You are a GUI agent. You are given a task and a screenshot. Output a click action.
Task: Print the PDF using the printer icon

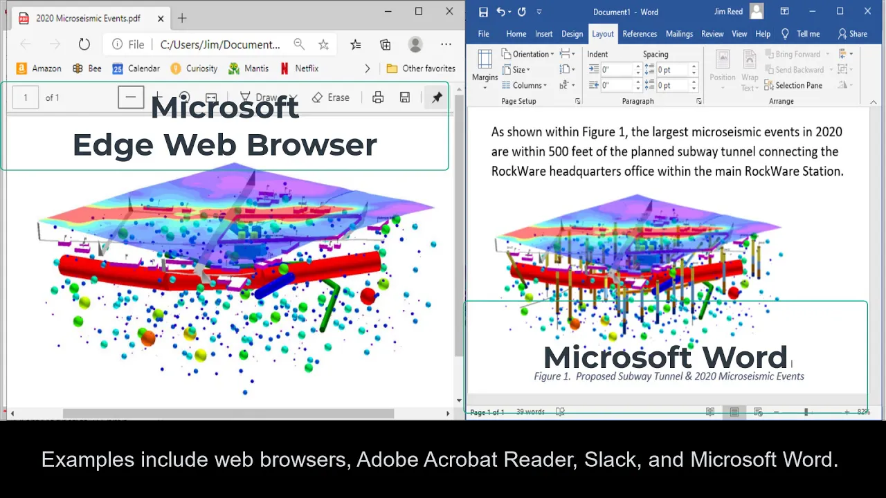(378, 98)
